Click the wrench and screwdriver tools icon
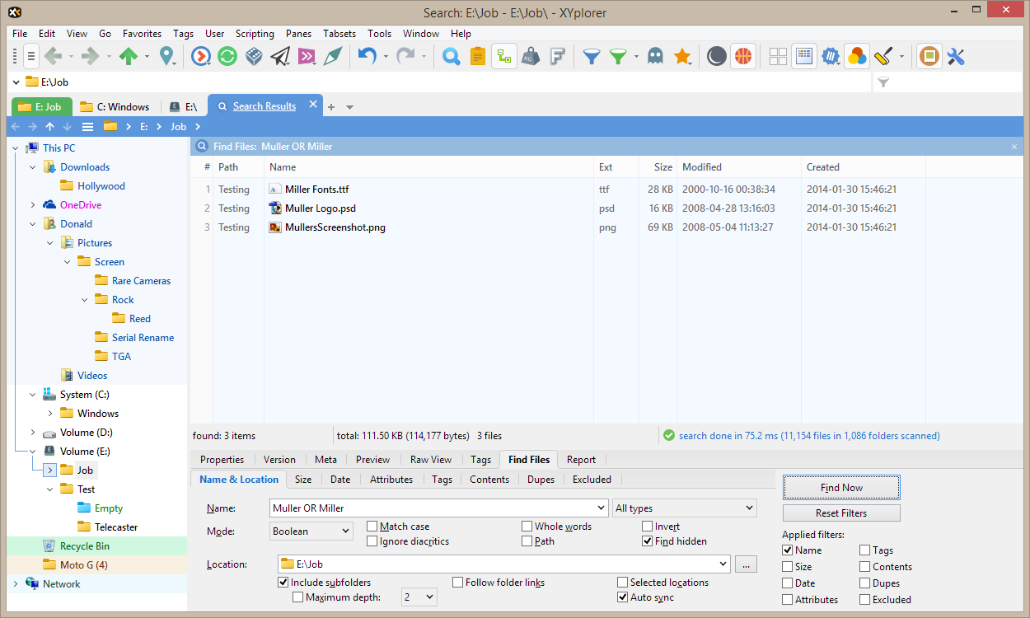1030x618 pixels. tap(956, 56)
